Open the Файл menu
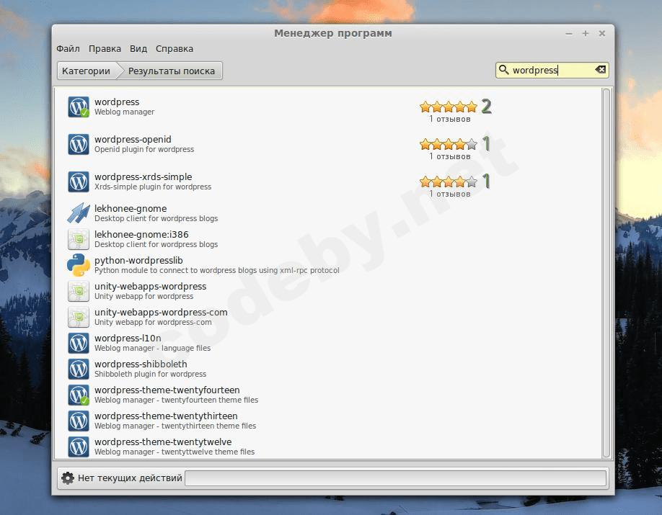Viewport: 662px width, 515px height. pos(68,48)
